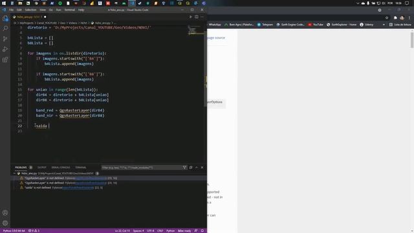Screen dimensions: 414x233
Task: Click the Spotify icon in the taskbar
Action: coord(60,3)
